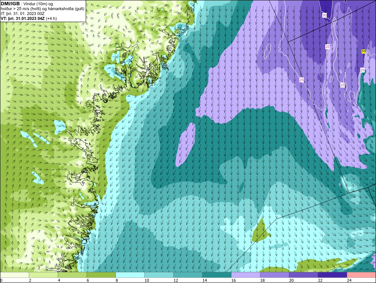Click legend scale value "8"
Viewport: 376px width, 283px height.
click(x=117, y=280)
